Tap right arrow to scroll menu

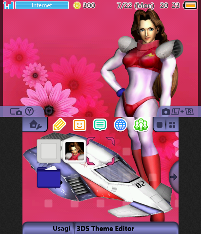(x=174, y=177)
